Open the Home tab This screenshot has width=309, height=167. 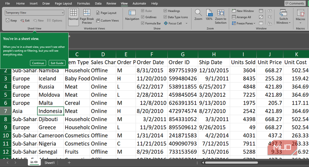tap(21, 3)
